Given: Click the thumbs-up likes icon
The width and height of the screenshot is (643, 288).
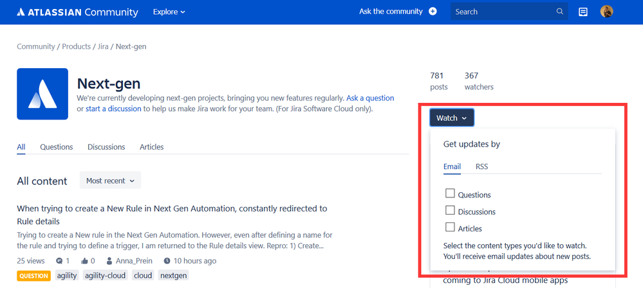Looking at the screenshot, I should tap(85, 261).
